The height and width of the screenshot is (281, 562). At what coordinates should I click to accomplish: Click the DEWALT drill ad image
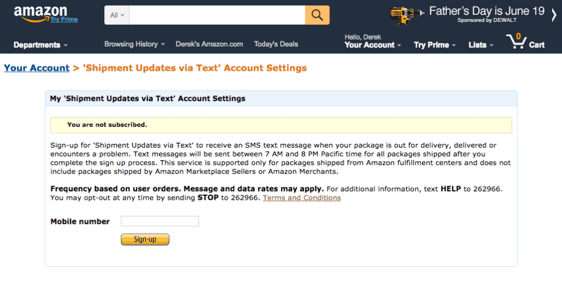click(407, 15)
